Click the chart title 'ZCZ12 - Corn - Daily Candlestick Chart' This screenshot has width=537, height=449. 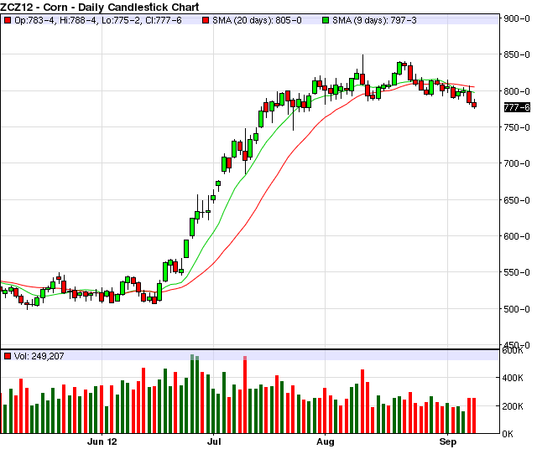(x=100, y=7)
